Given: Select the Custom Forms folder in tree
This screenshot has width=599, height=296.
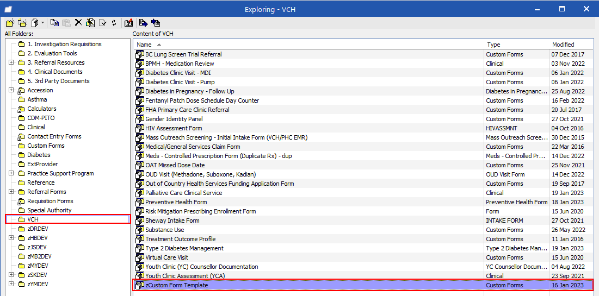Looking at the screenshot, I should 46,146.
